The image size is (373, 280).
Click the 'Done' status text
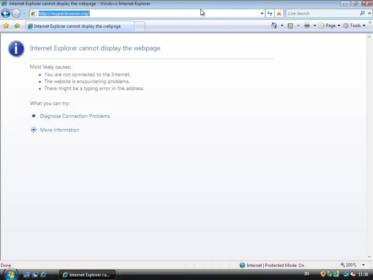[x=6, y=265]
